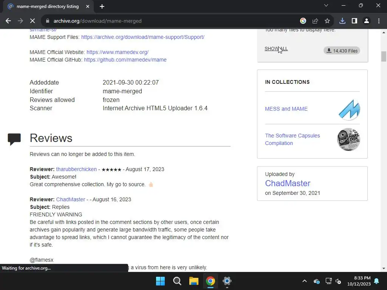Image resolution: width=387 pixels, height=290 pixels.
Task: Open the Chrome profile menu
Action: pos(367,21)
